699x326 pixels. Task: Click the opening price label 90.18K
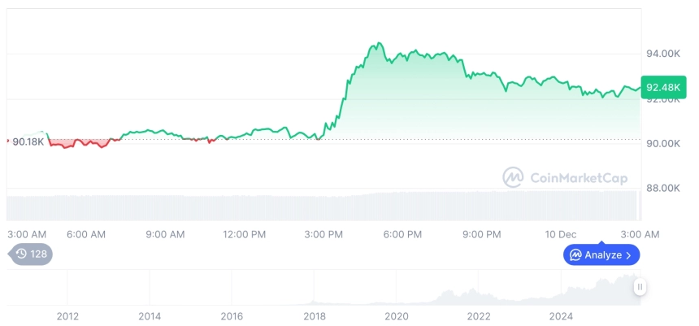click(x=28, y=142)
